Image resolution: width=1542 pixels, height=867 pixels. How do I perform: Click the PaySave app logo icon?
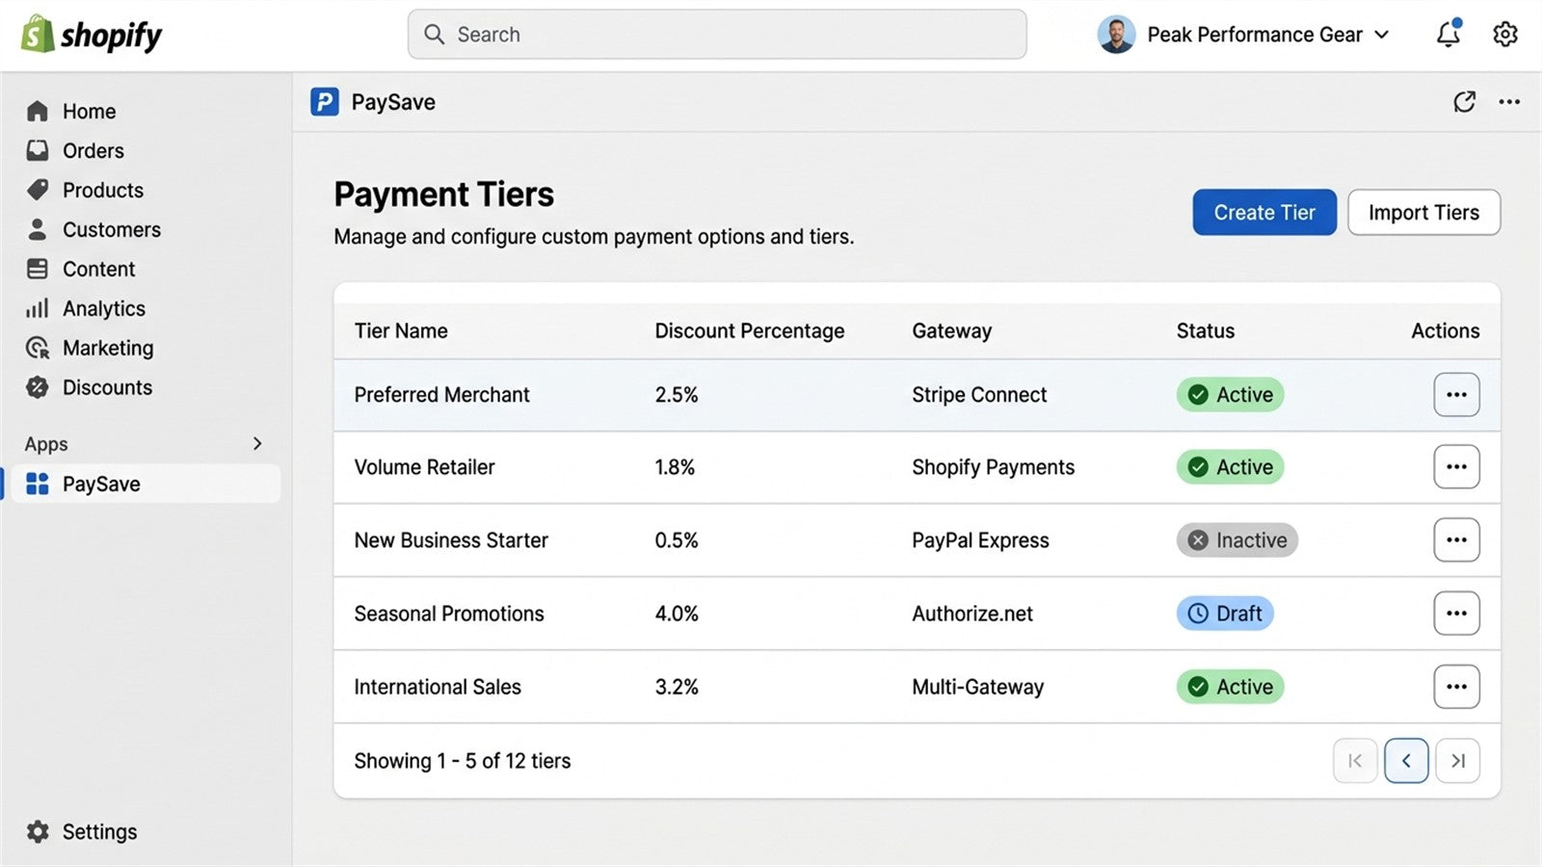[325, 101]
